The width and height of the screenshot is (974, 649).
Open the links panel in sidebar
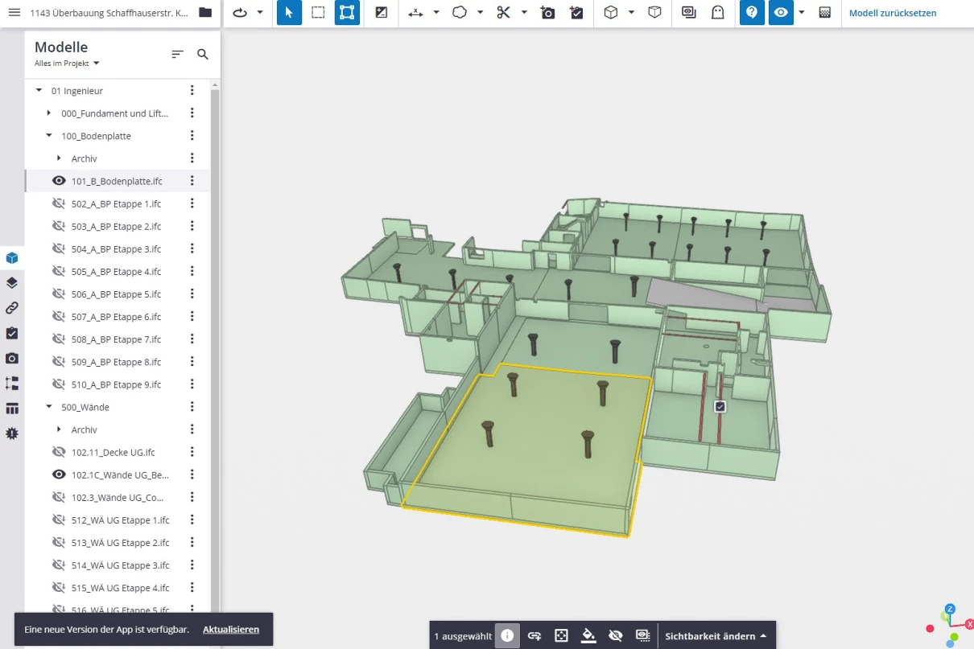tap(12, 308)
